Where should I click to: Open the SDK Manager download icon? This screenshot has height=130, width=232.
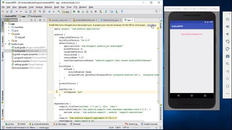(117, 12)
